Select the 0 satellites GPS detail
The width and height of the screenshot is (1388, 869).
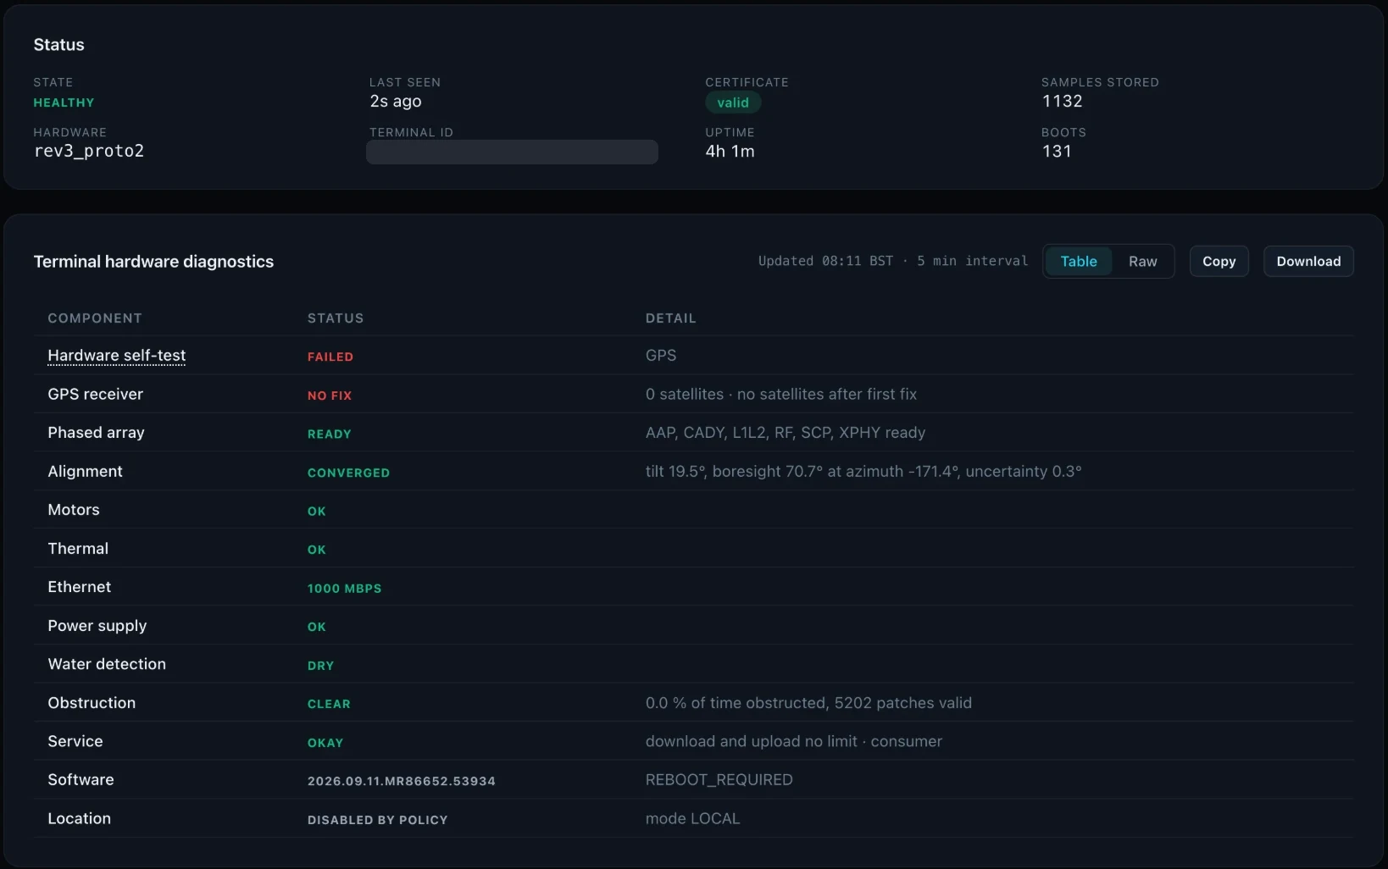(780, 394)
